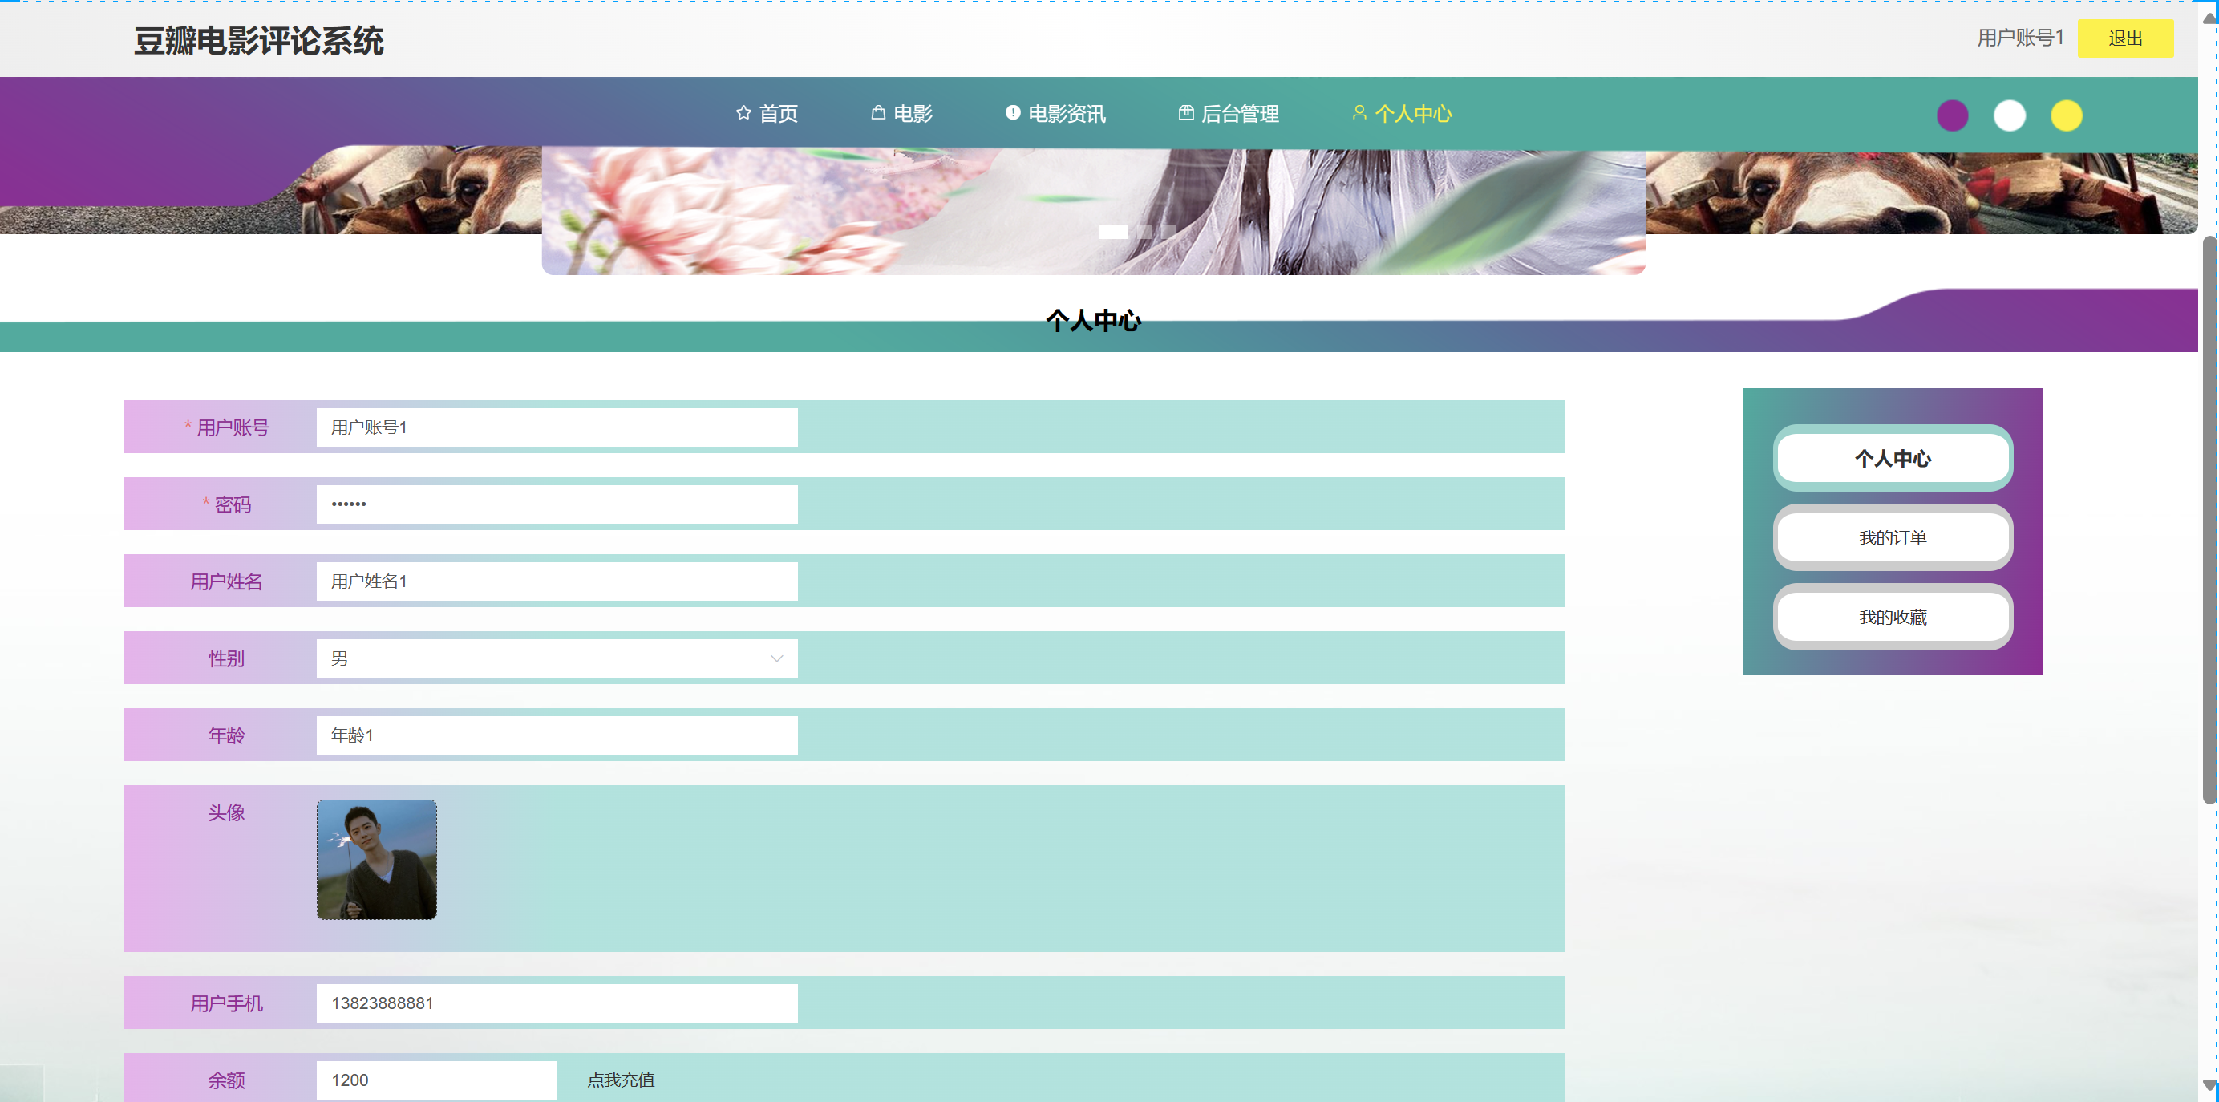The width and height of the screenshot is (2219, 1102).
Task: Click the bag icon beside 电影
Action: click(878, 113)
